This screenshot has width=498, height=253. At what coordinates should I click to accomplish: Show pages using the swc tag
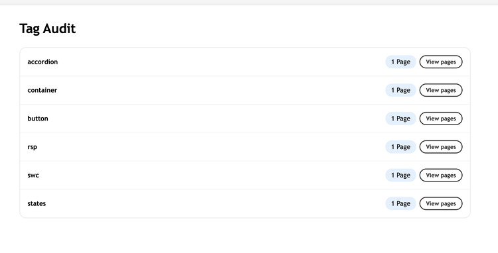pos(441,175)
